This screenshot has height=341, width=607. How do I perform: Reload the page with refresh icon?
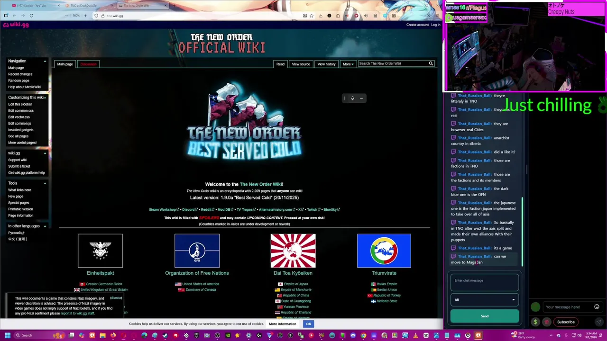tap(31, 16)
